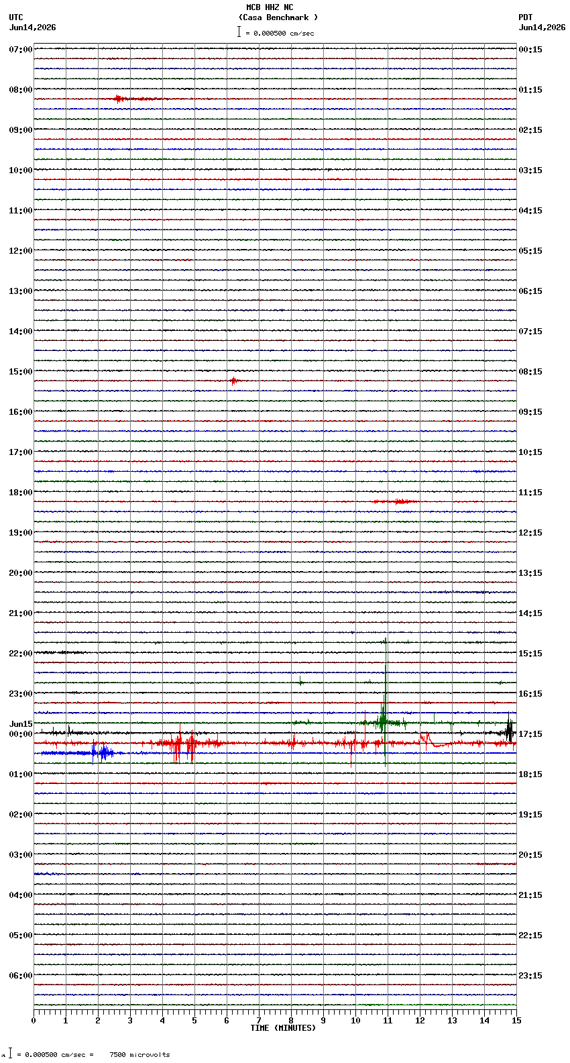
Task: Click the 07:00 UTC row label
Action: tap(21, 49)
